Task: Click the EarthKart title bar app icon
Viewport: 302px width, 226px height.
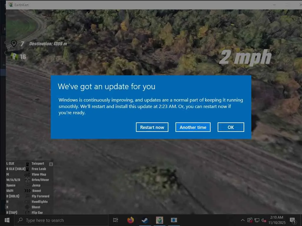Action: [11, 5]
